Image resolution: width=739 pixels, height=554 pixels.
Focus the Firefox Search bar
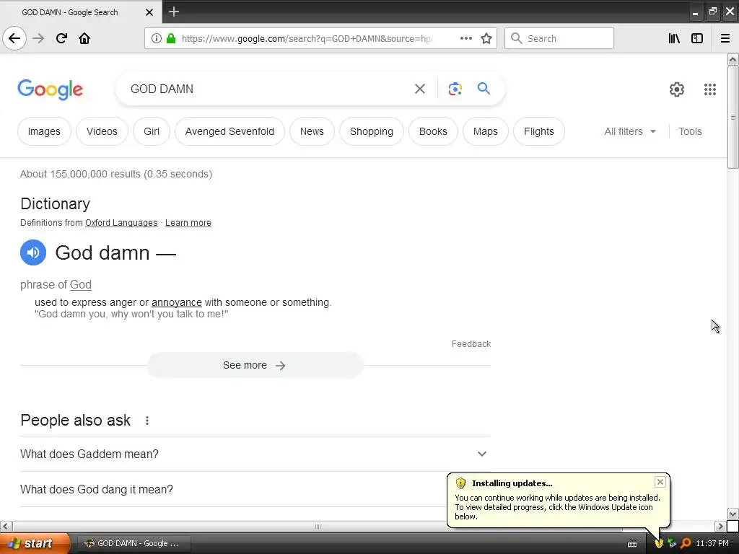point(559,38)
